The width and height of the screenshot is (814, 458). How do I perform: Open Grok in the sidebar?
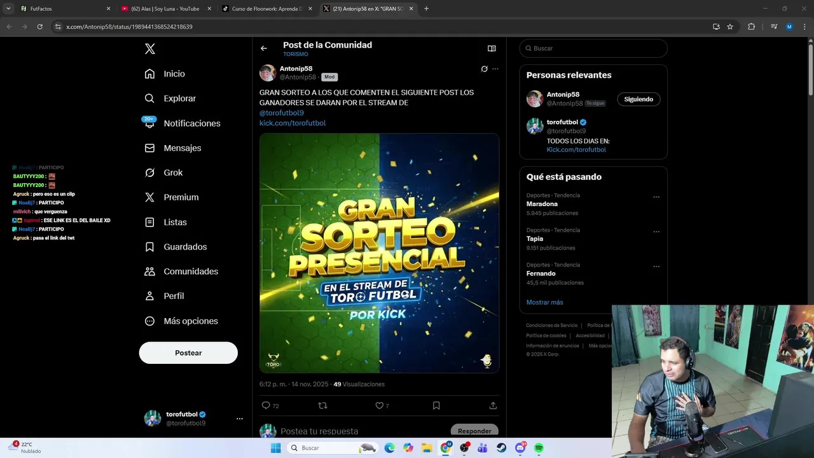163,172
